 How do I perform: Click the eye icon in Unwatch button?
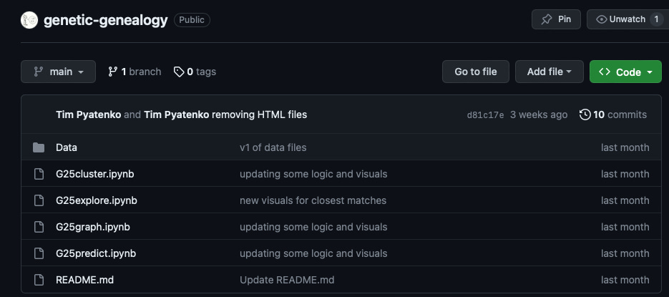(602, 19)
